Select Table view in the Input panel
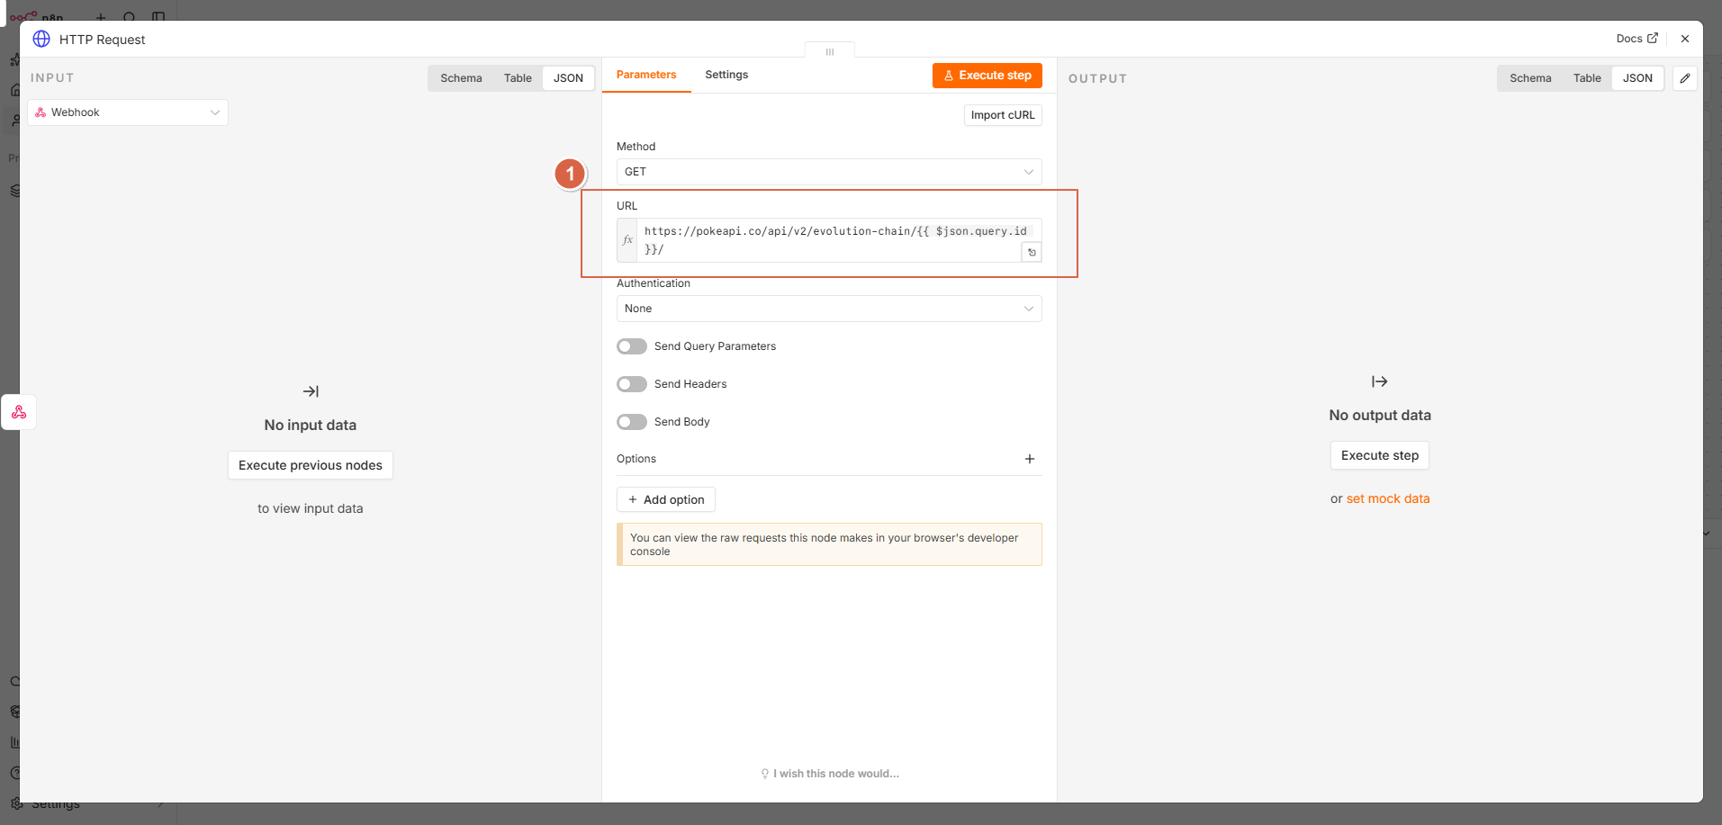Image resolution: width=1722 pixels, height=825 pixels. pyautogui.click(x=518, y=78)
